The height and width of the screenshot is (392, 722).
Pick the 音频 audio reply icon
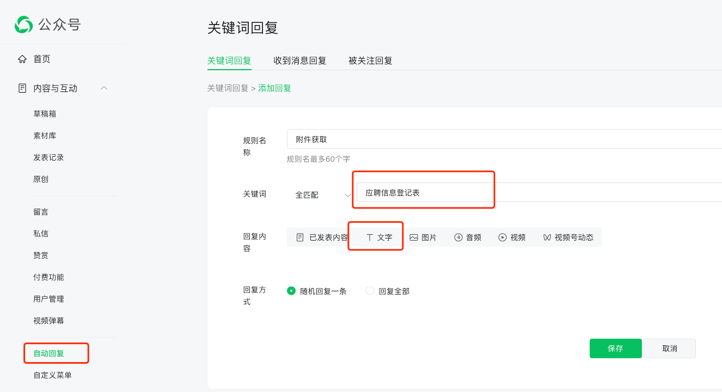click(x=458, y=237)
